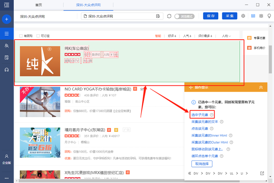This screenshot has width=274, height=183.
Task: Sort listings by 人气
Action: tap(187, 36)
